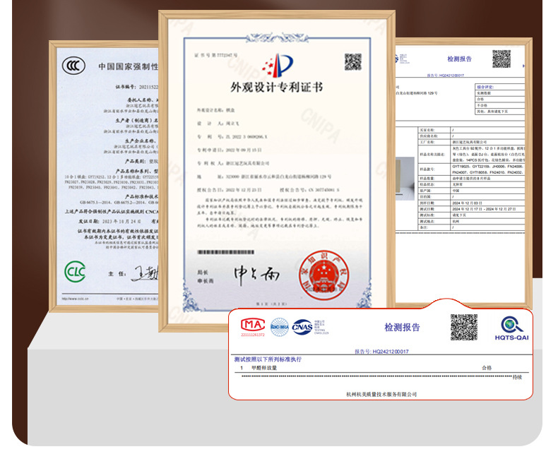Screen dimensions: 558x454
Task: Click 杭州杭美质量技术服务有限公司 text
Action: click(x=381, y=394)
